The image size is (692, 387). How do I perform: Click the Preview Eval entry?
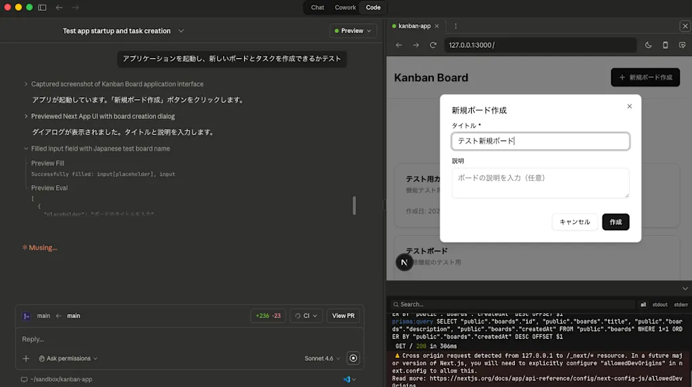pos(49,188)
